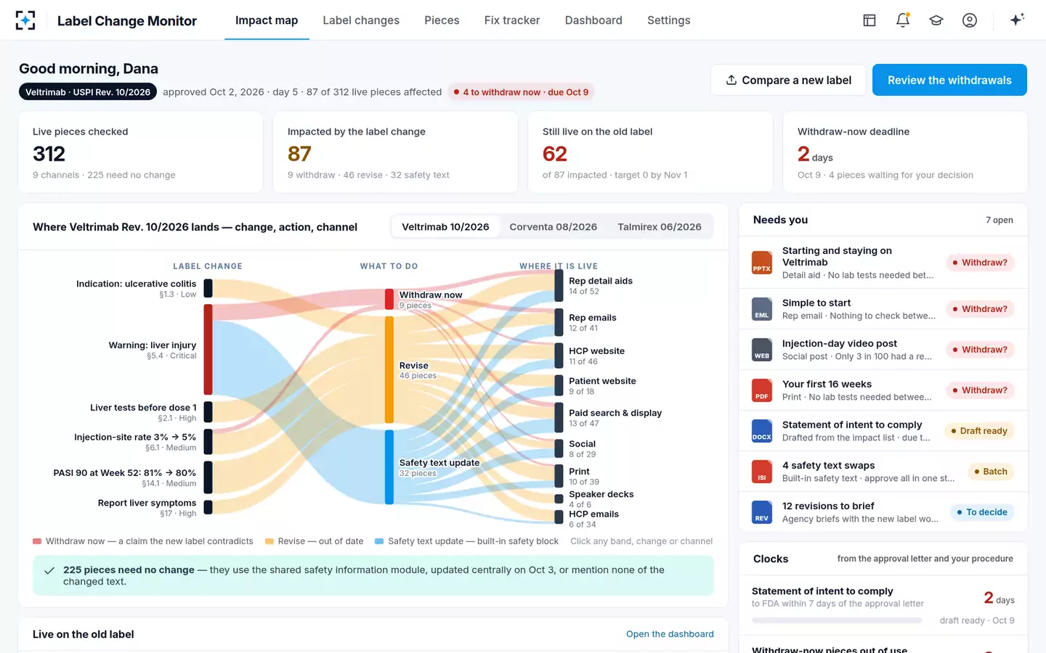The image size is (1046, 653).
Task: Open the graduation cap learning icon
Action: (936, 20)
